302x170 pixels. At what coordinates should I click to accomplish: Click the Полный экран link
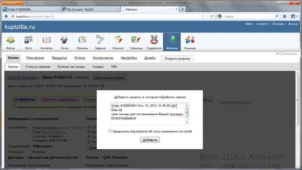pos(287,53)
